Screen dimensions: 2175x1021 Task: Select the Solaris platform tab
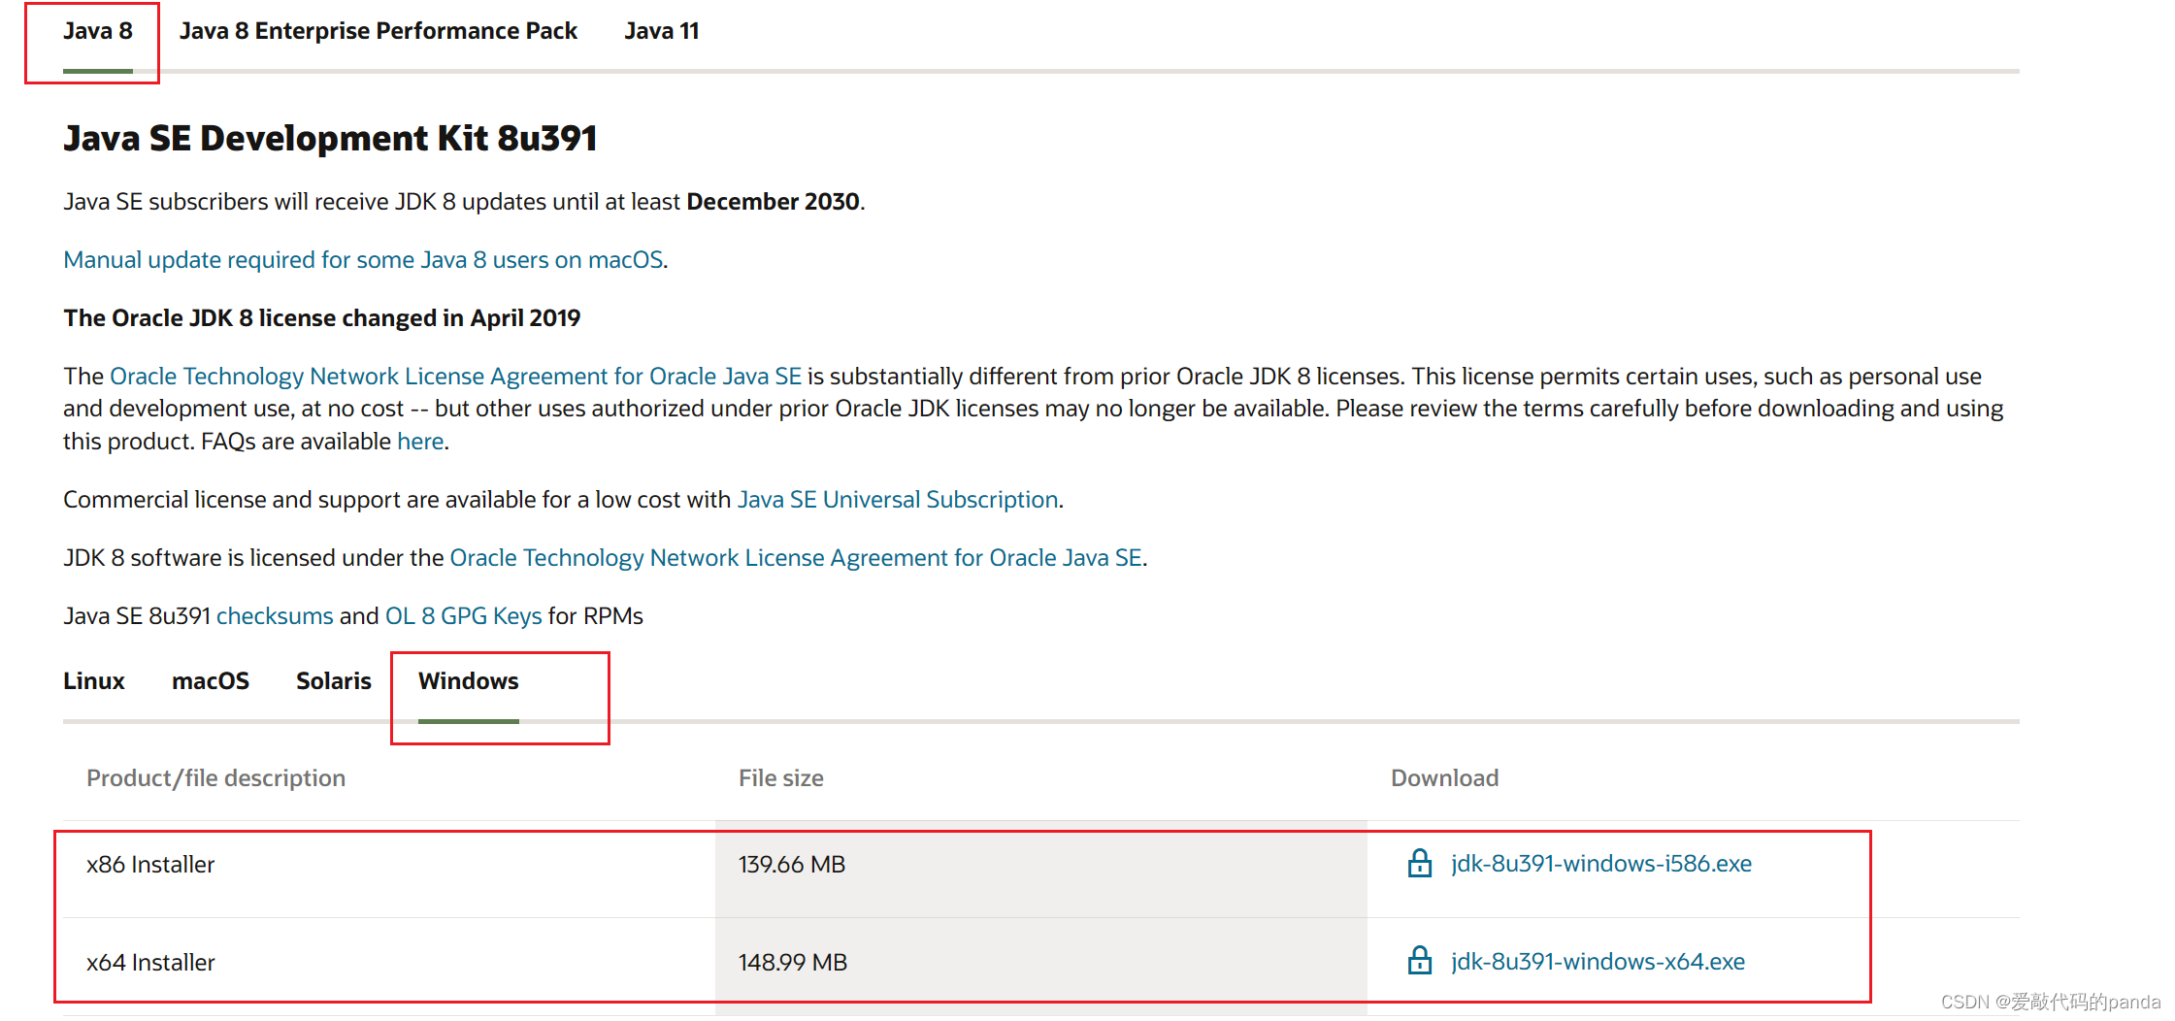[334, 680]
